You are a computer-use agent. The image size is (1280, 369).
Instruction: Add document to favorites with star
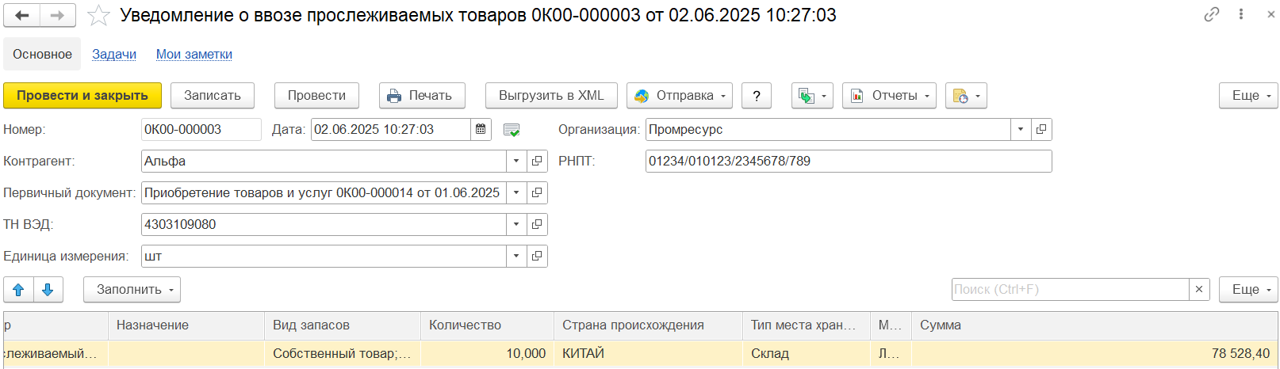click(x=98, y=15)
